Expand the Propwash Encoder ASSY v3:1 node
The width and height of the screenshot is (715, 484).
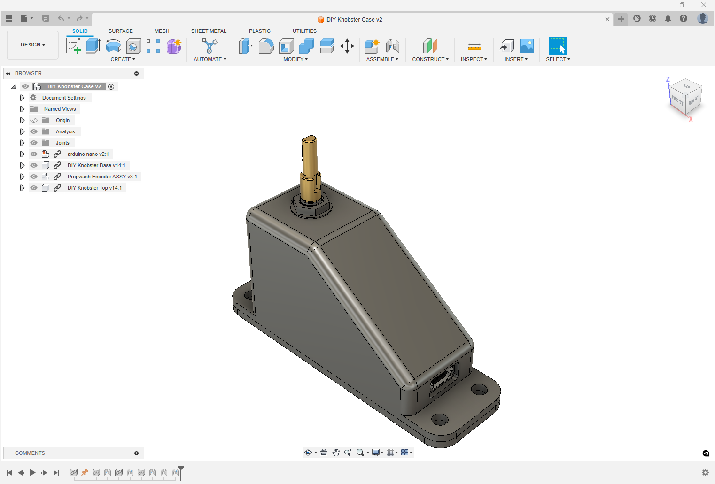(x=22, y=176)
